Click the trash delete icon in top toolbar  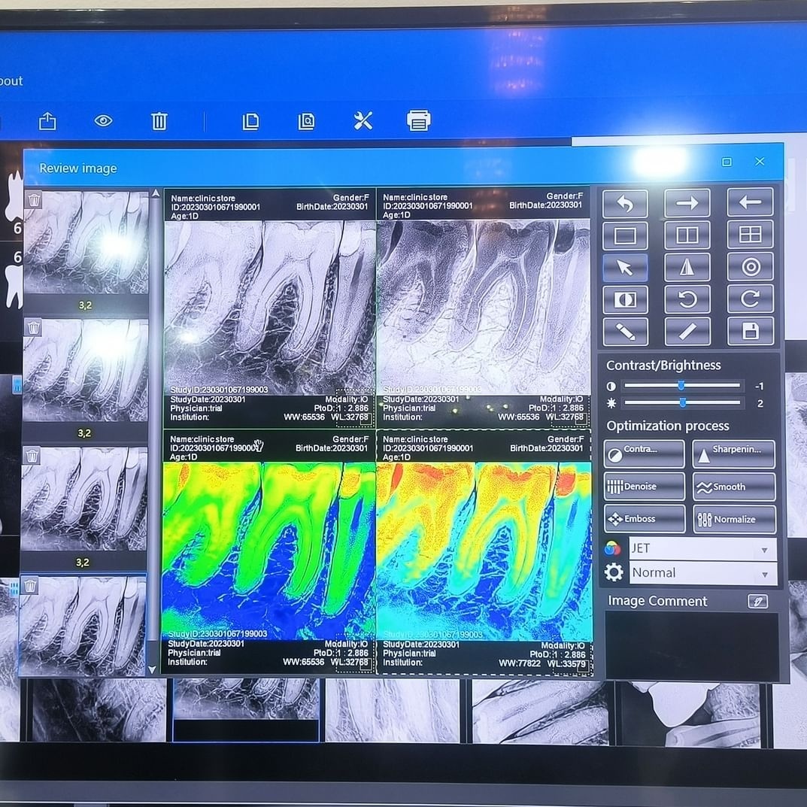[159, 121]
